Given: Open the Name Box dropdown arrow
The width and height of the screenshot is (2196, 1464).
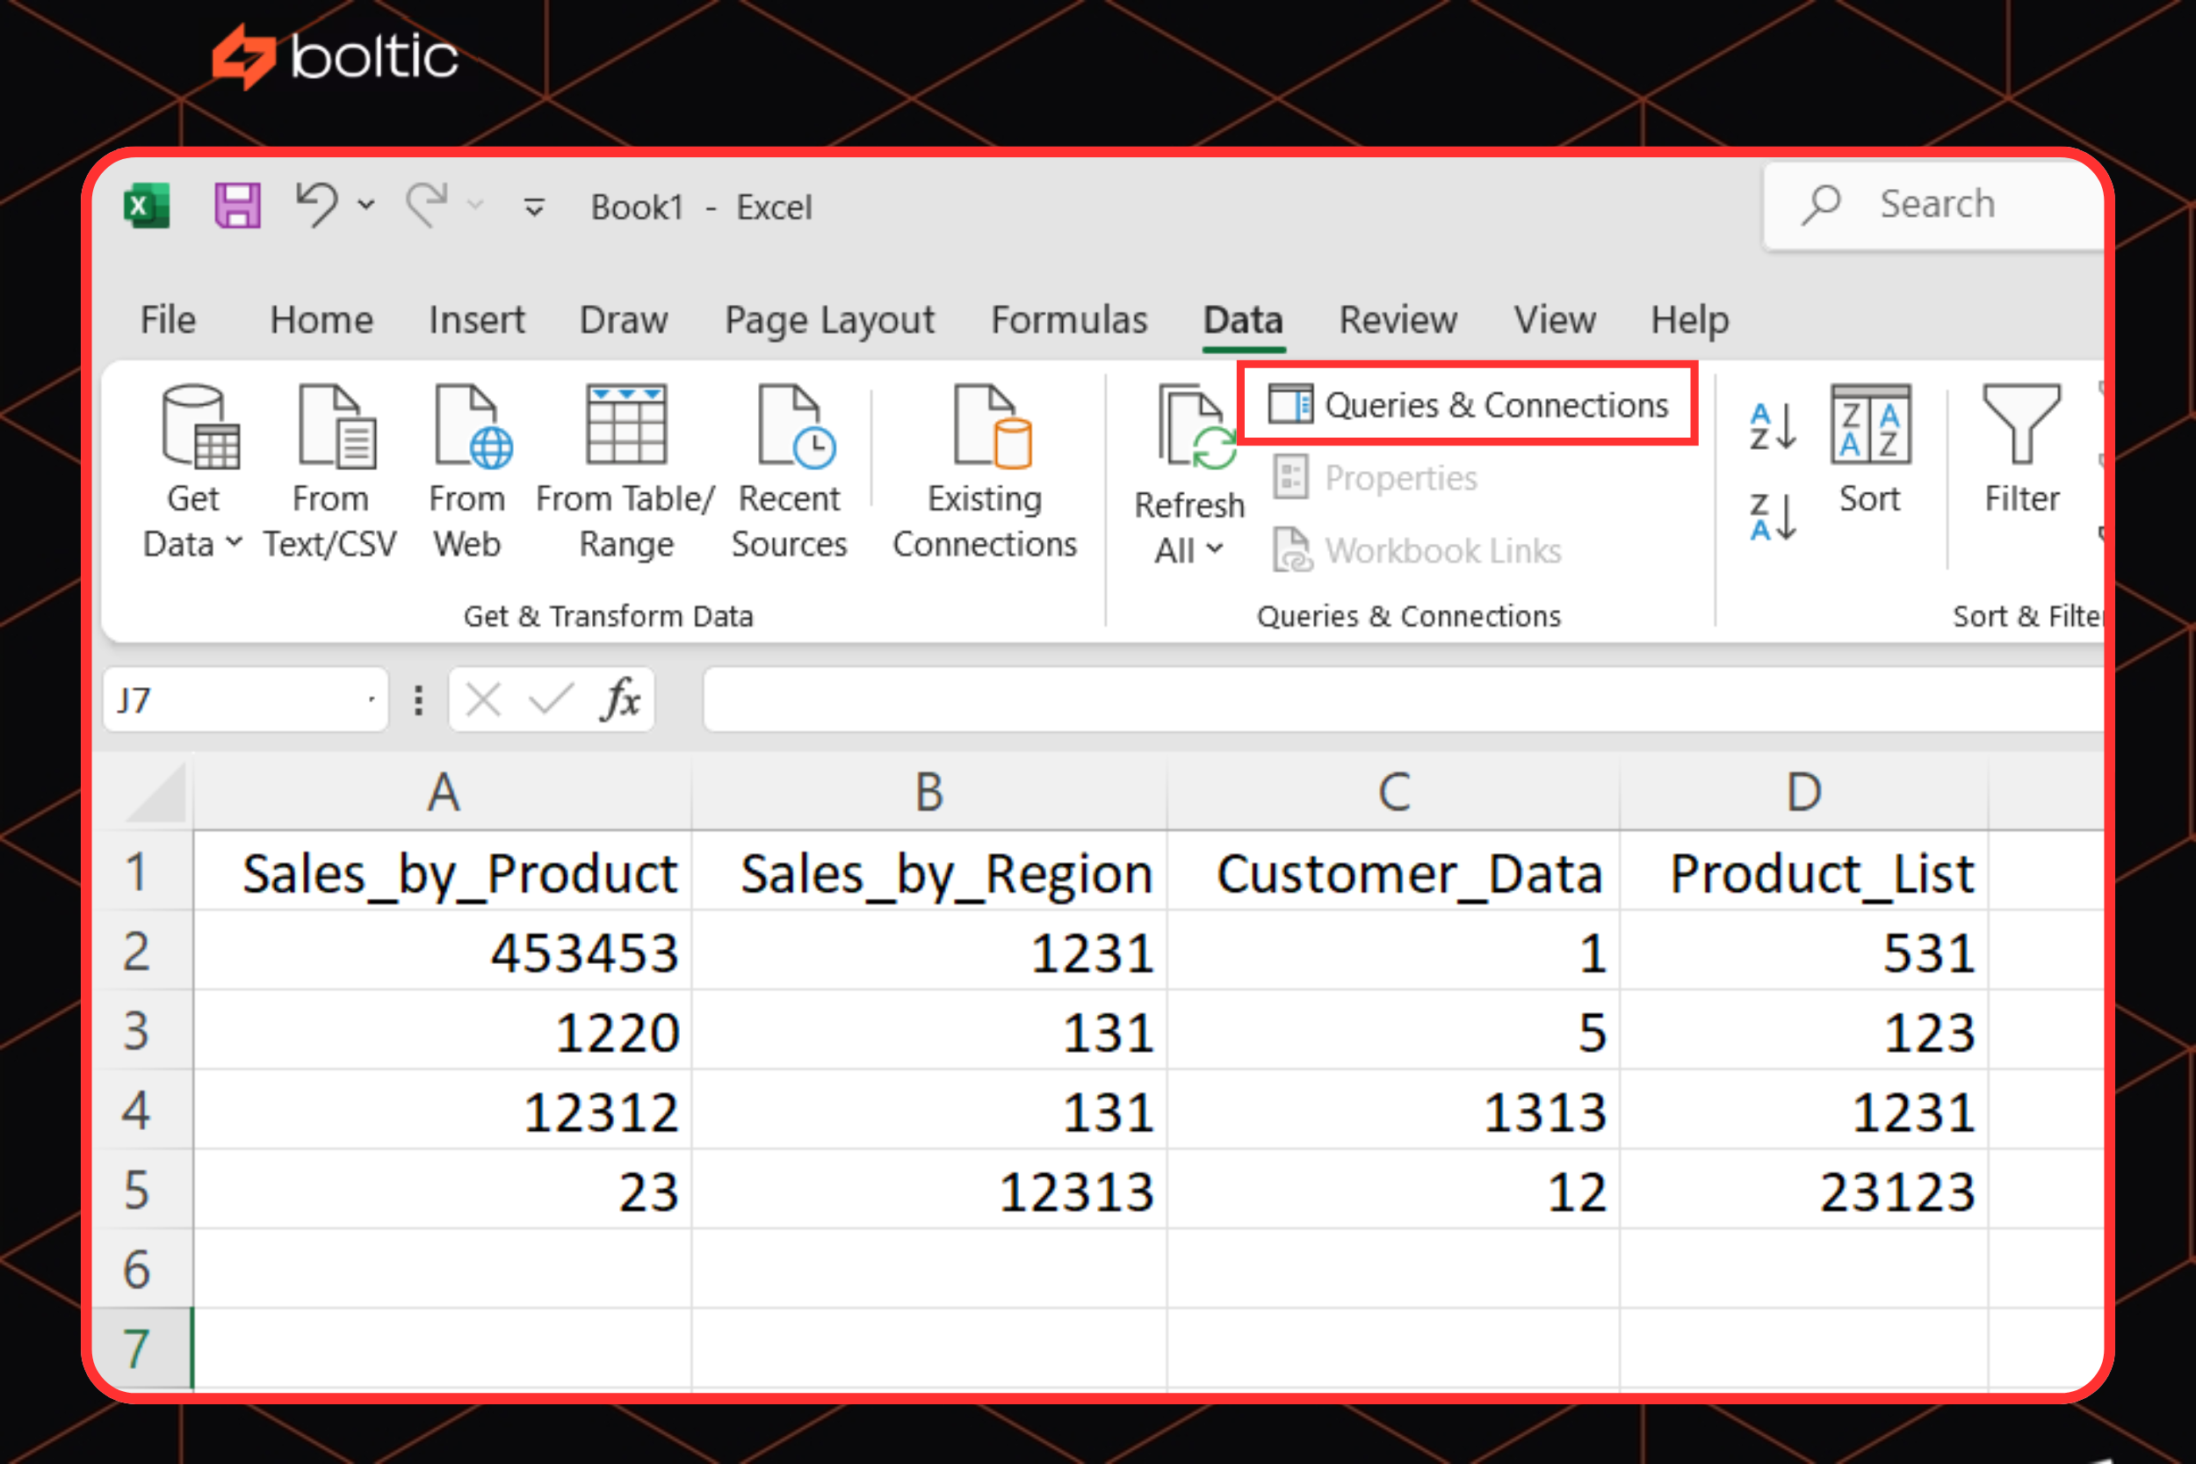Looking at the screenshot, I should (372, 699).
